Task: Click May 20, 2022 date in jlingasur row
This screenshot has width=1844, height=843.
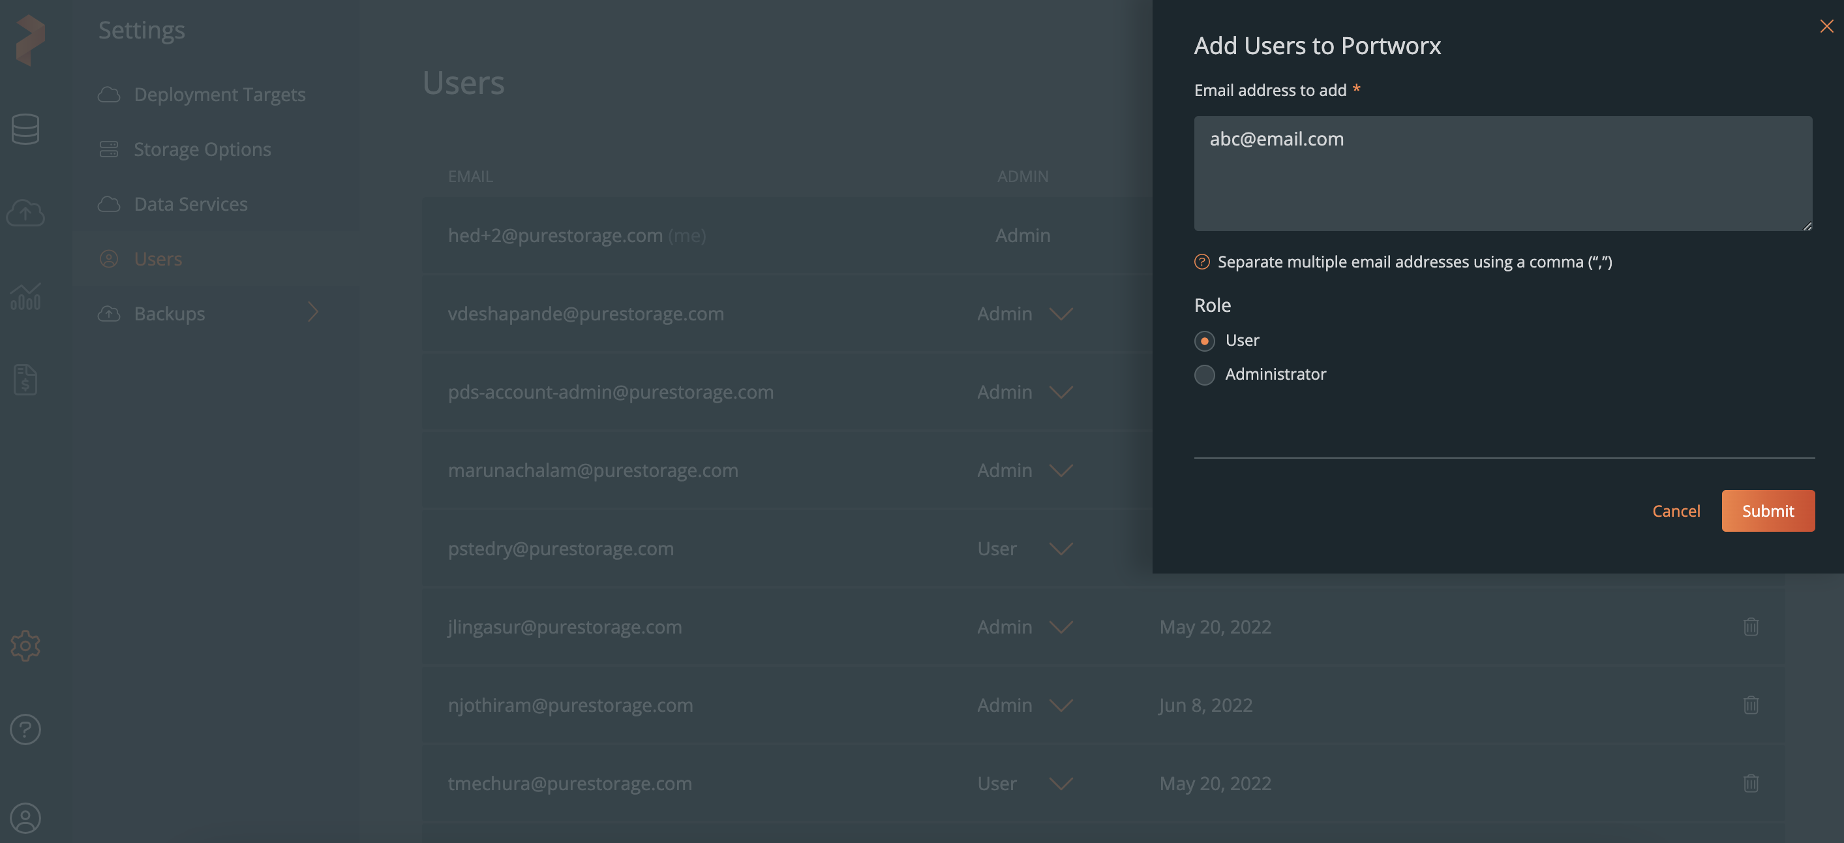Action: click(x=1215, y=626)
